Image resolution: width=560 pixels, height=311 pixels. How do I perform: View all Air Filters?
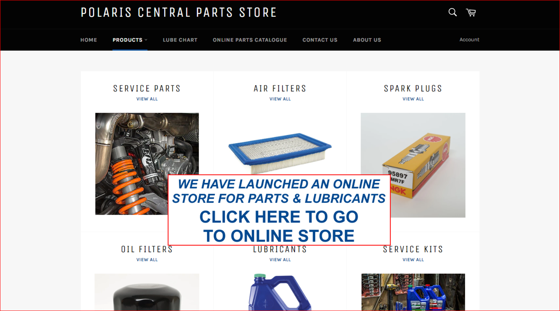click(x=280, y=99)
